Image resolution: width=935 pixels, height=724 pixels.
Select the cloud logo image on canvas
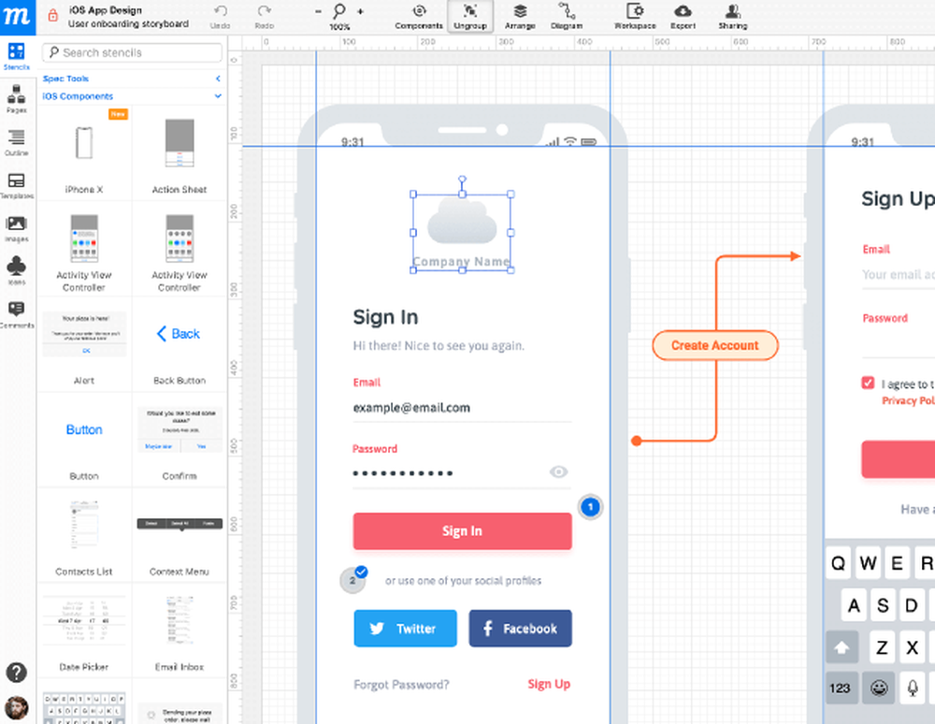click(x=462, y=222)
